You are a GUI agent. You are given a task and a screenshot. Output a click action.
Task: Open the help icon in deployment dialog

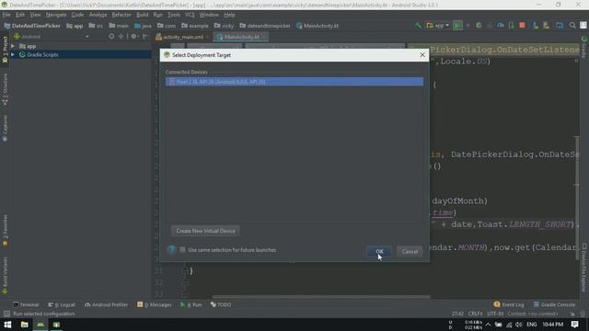coord(172,250)
